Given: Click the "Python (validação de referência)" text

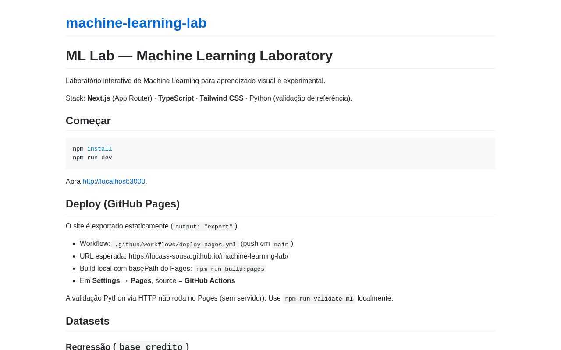Looking at the screenshot, I should coord(301,98).
